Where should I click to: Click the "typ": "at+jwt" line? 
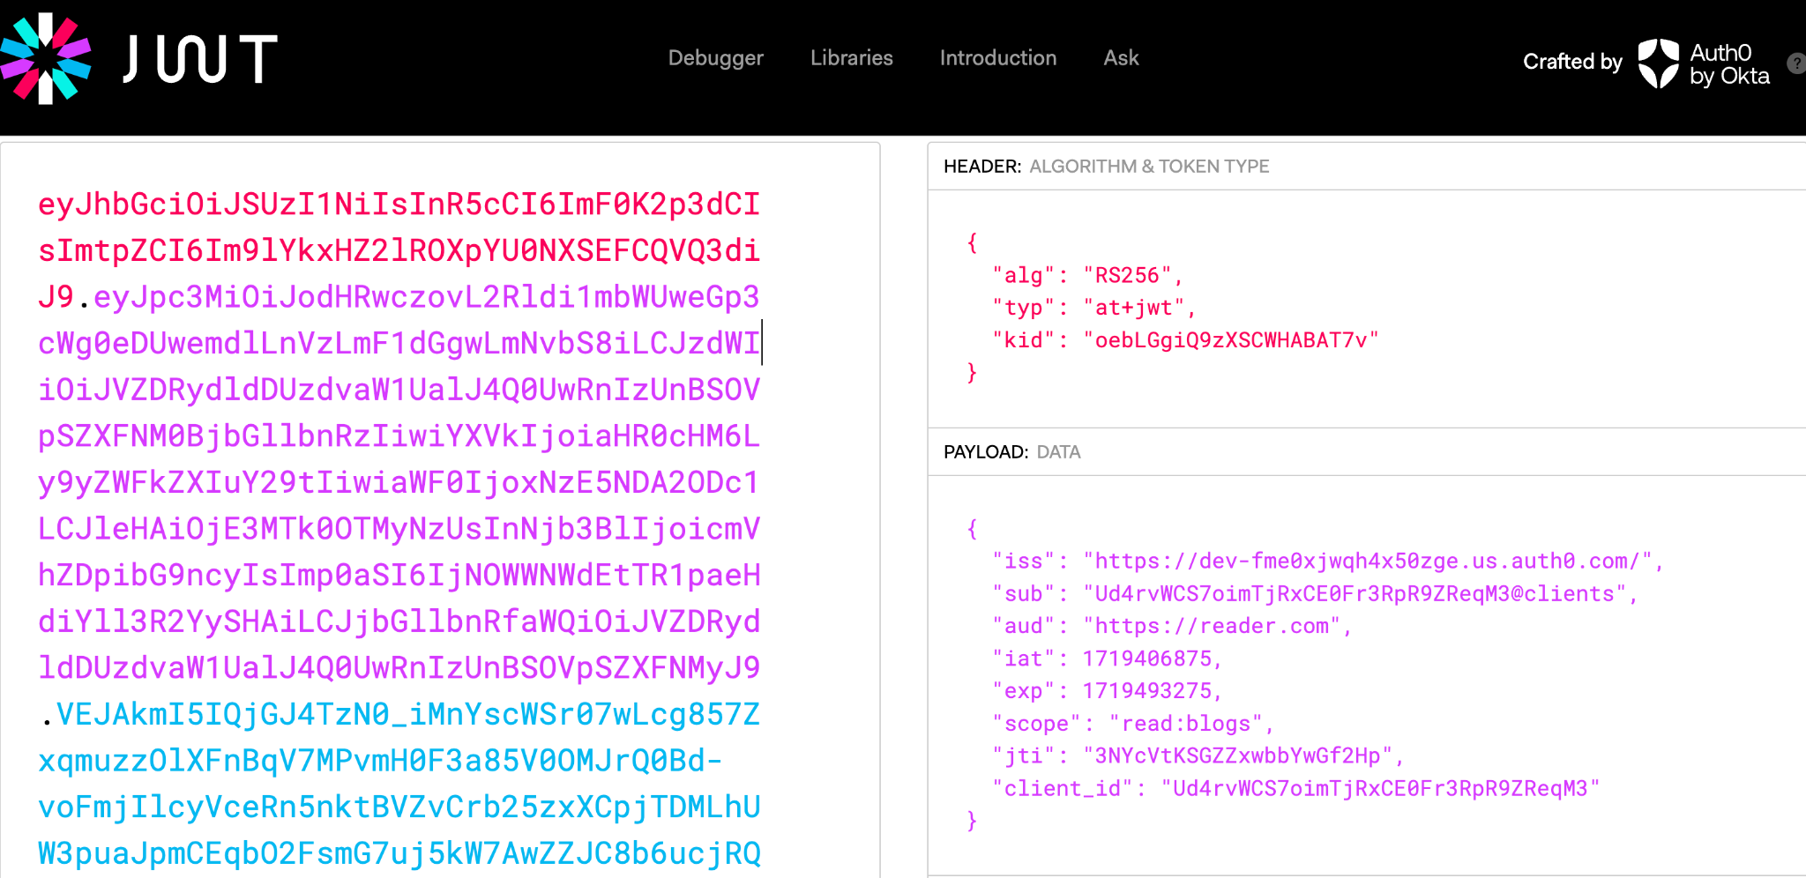click(1093, 308)
